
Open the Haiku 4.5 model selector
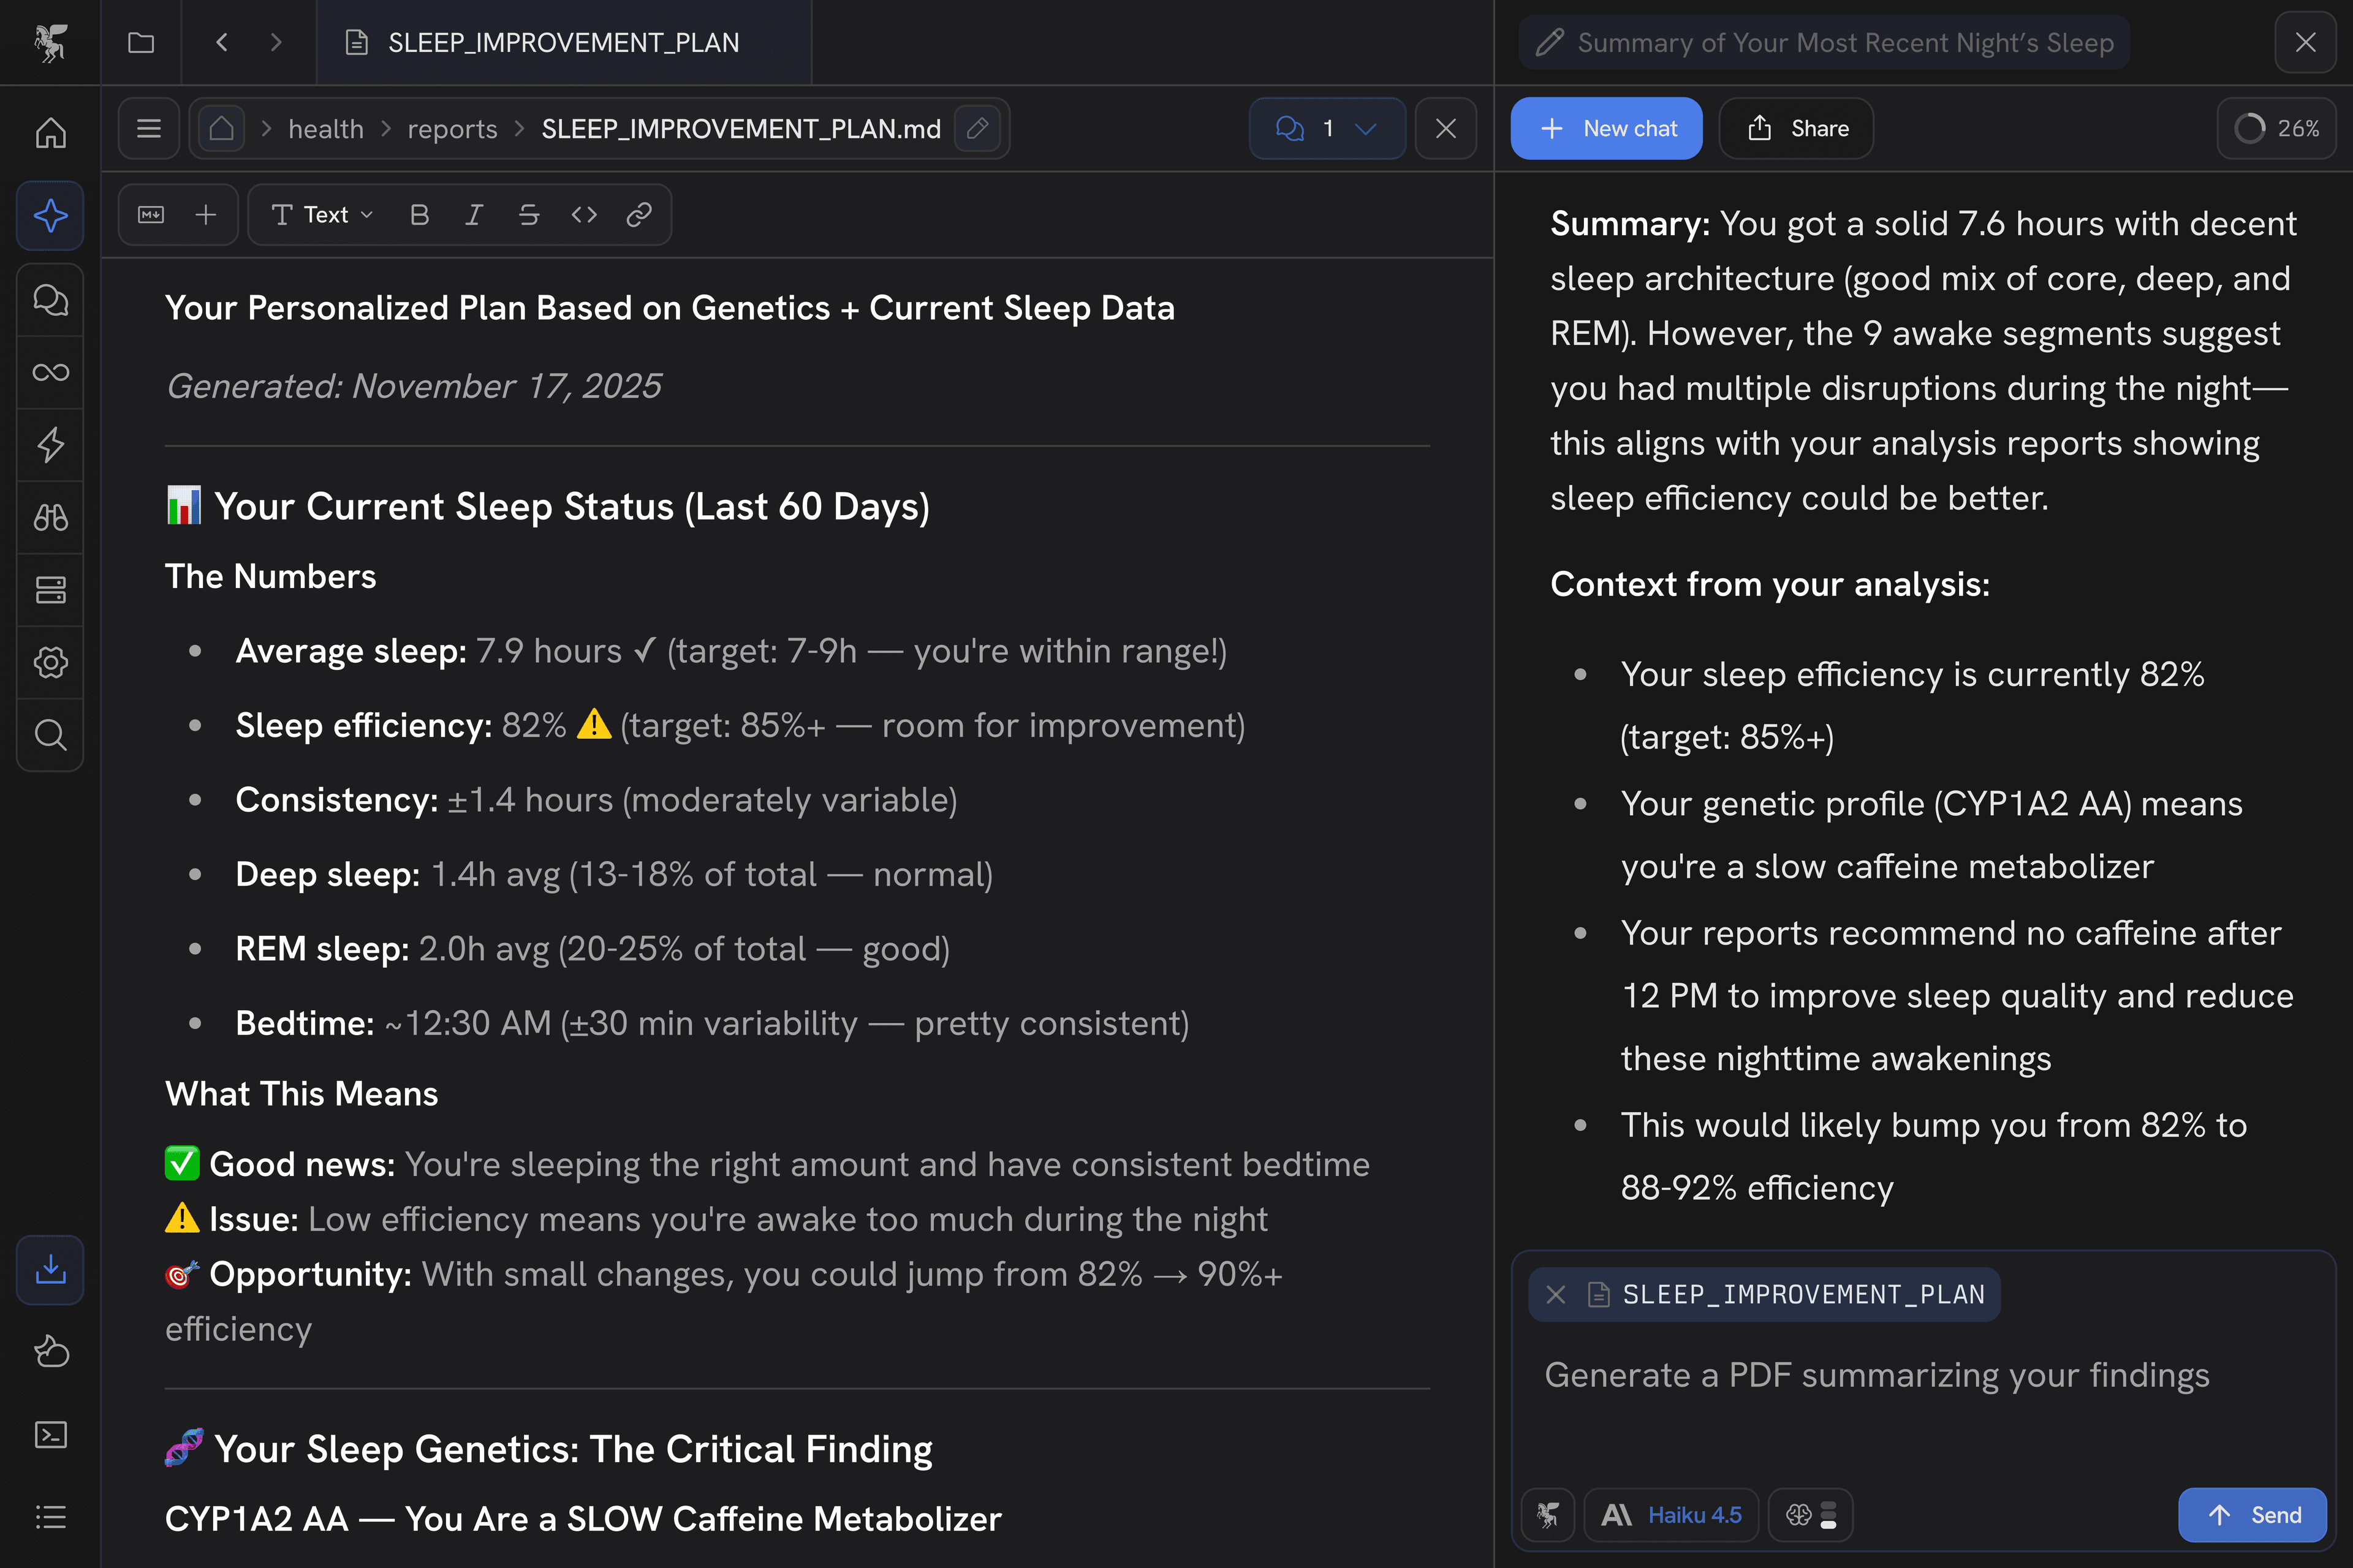(x=1672, y=1515)
